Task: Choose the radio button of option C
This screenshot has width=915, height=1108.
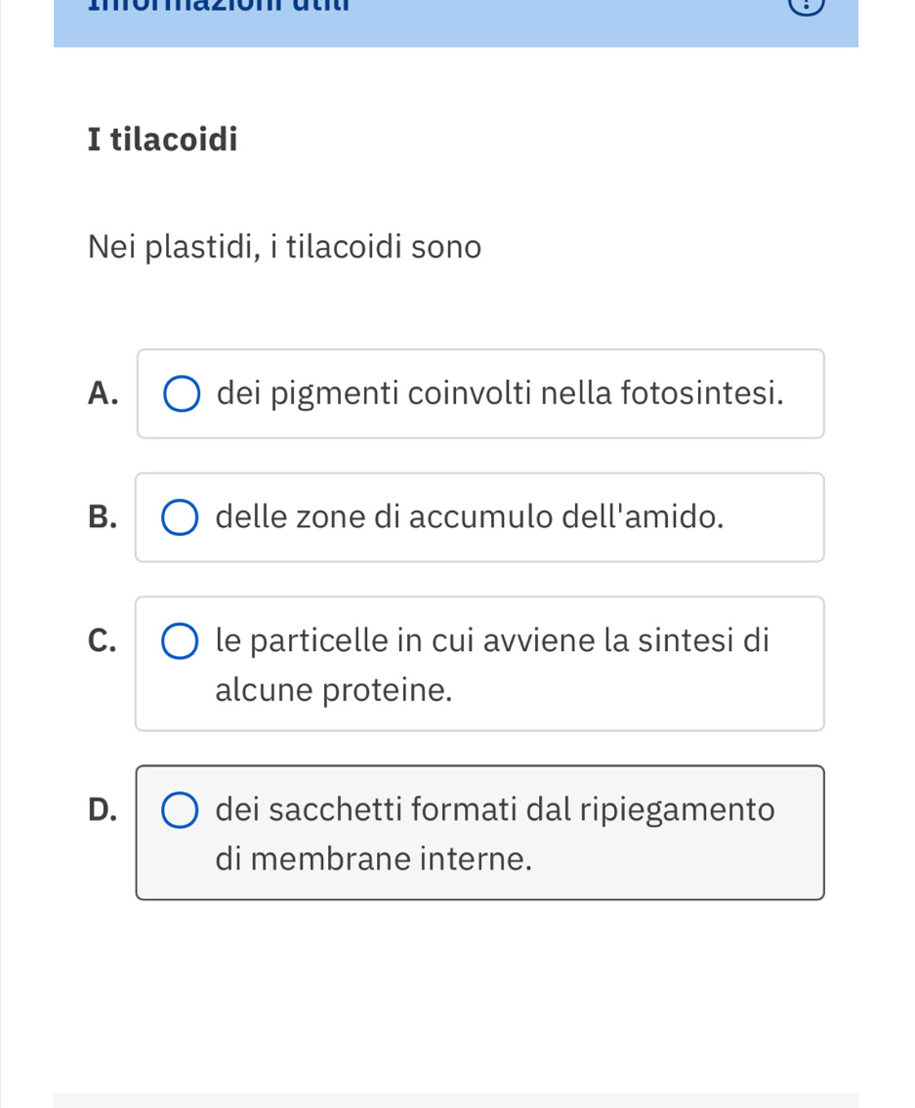Action: pyautogui.click(x=180, y=641)
